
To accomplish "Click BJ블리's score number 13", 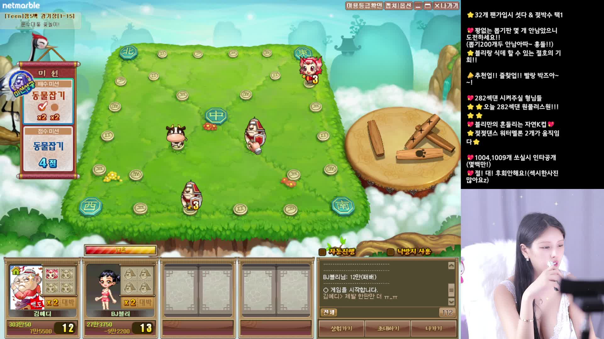I will (146, 328).
